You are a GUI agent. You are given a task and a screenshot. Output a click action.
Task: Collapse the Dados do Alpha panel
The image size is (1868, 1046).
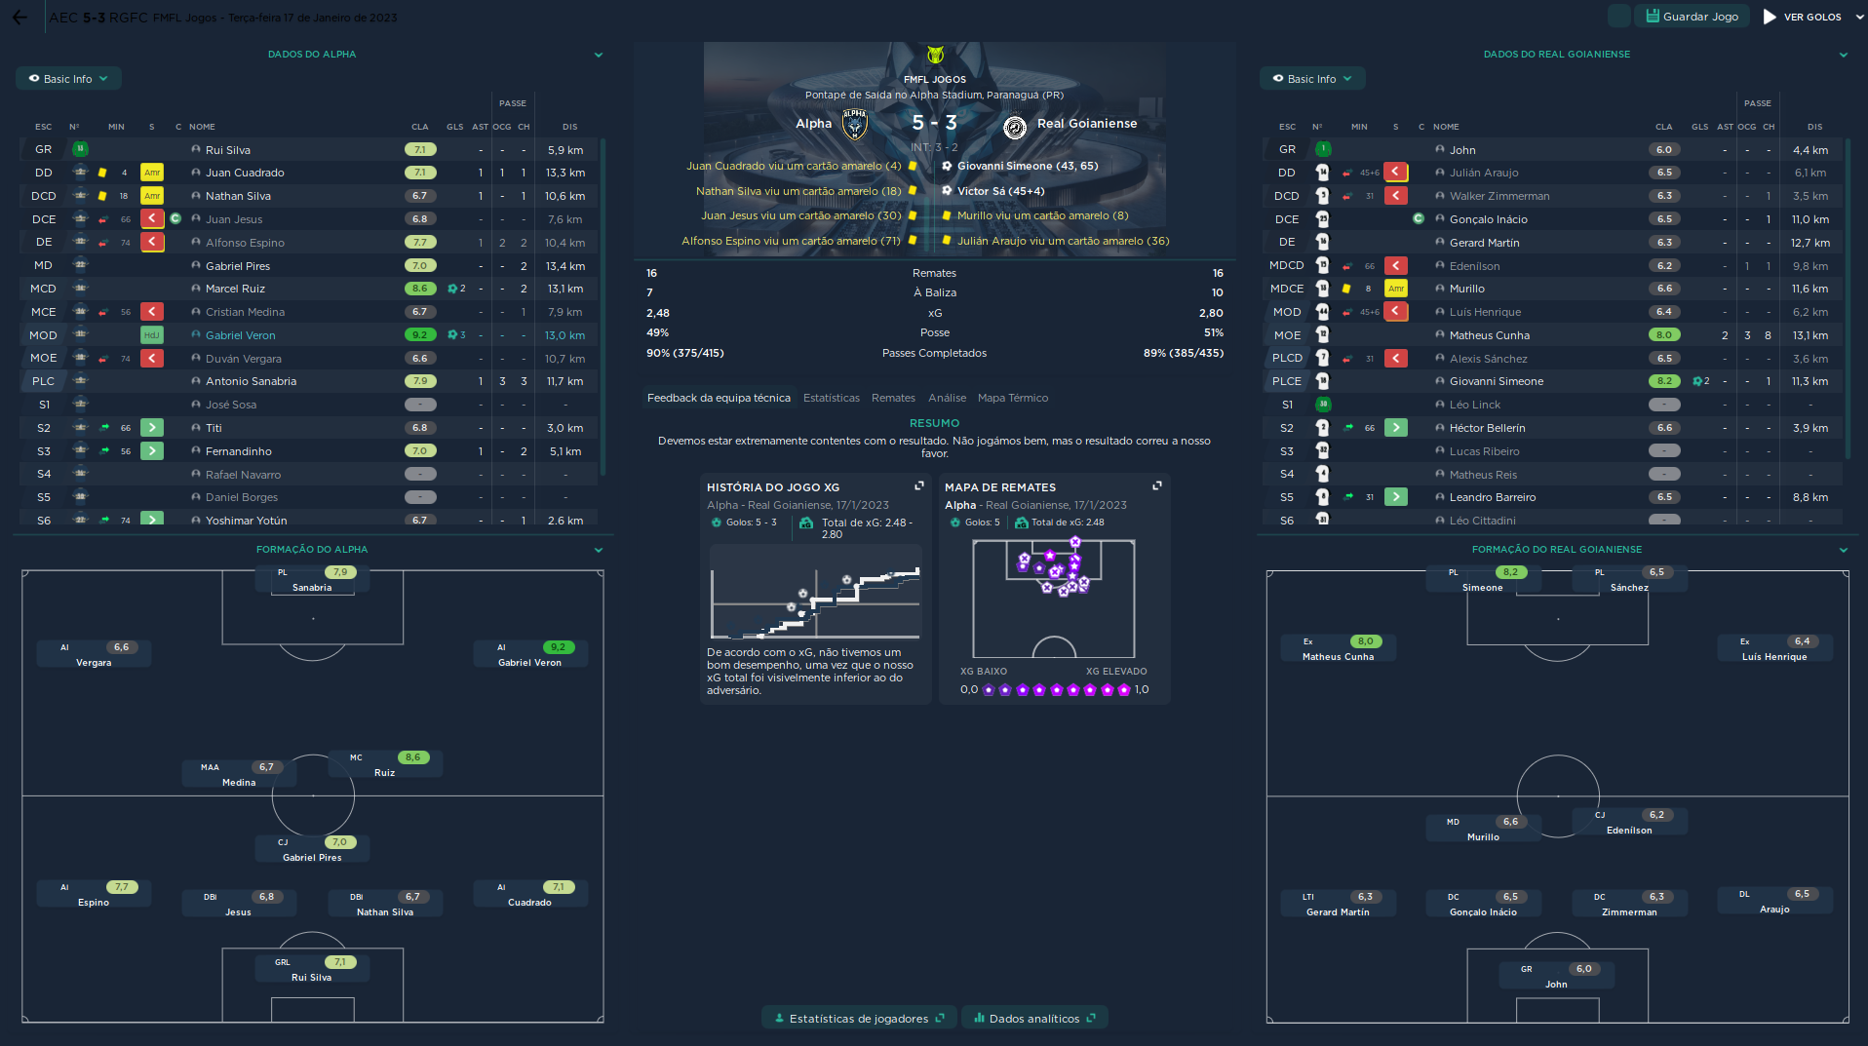[x=599, y=55]
